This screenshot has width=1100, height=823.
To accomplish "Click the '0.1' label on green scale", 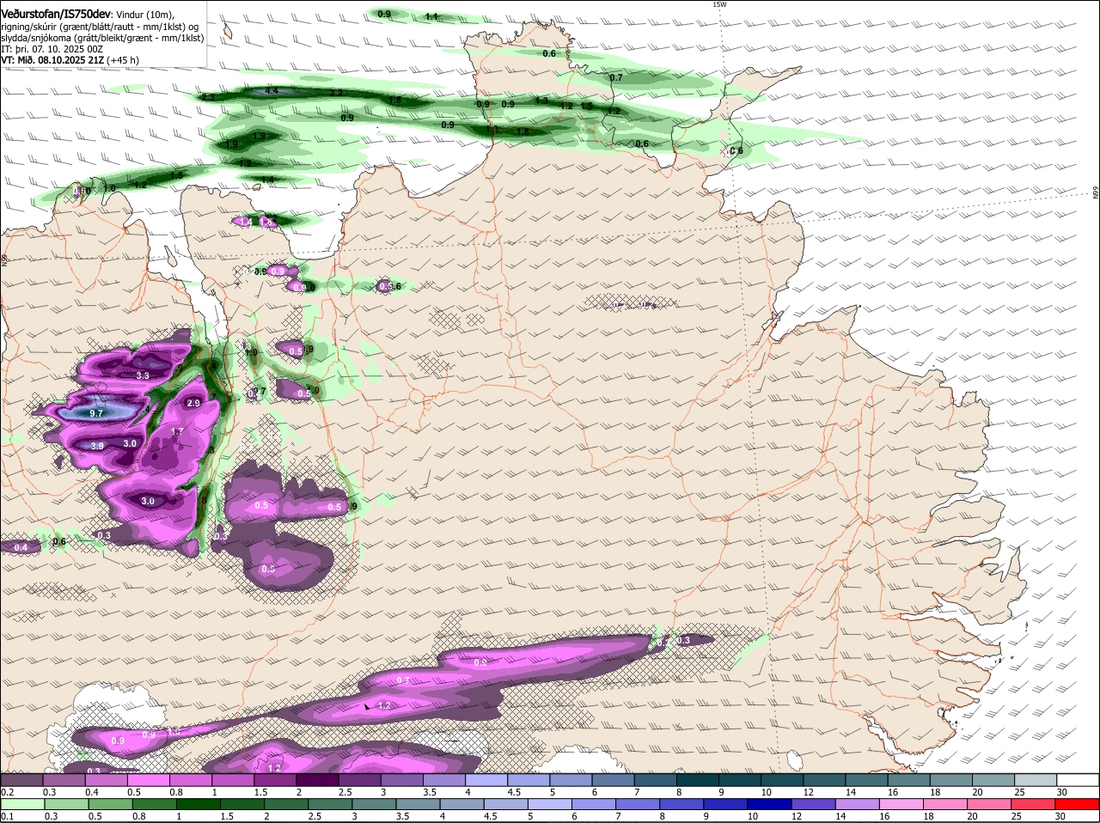I will point(7,816).
